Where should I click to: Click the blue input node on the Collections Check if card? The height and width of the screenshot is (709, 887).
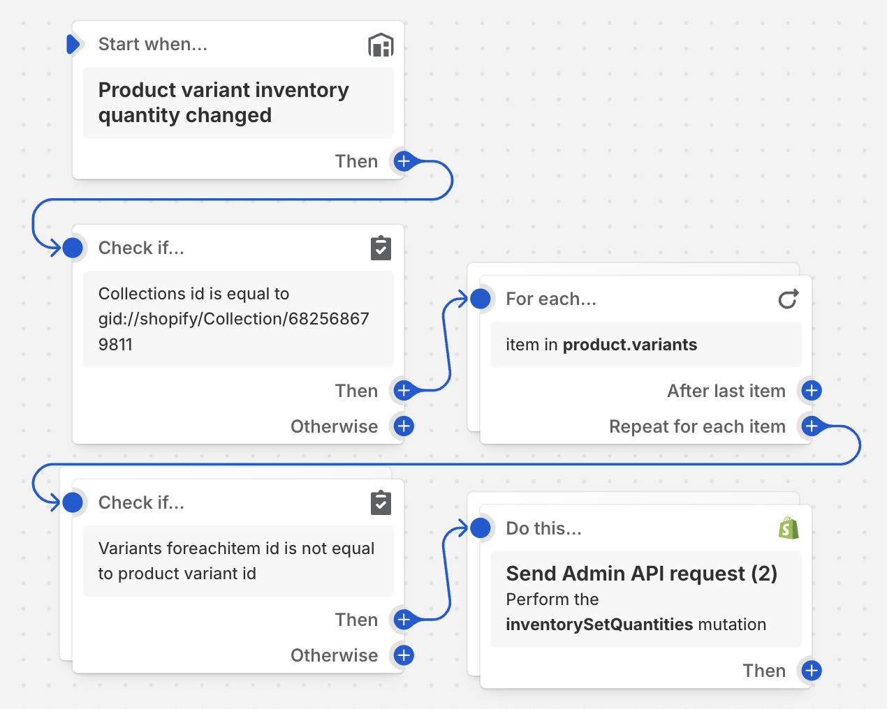(x=73, y=248)
